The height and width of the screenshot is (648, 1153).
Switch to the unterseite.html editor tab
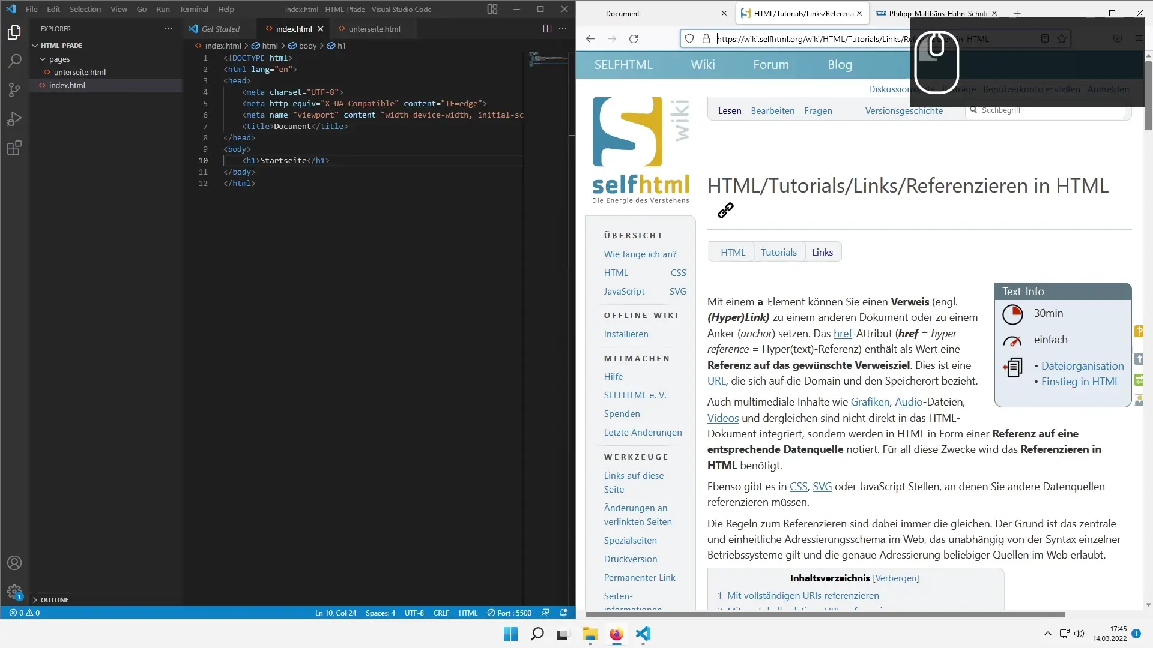[374, 29]
